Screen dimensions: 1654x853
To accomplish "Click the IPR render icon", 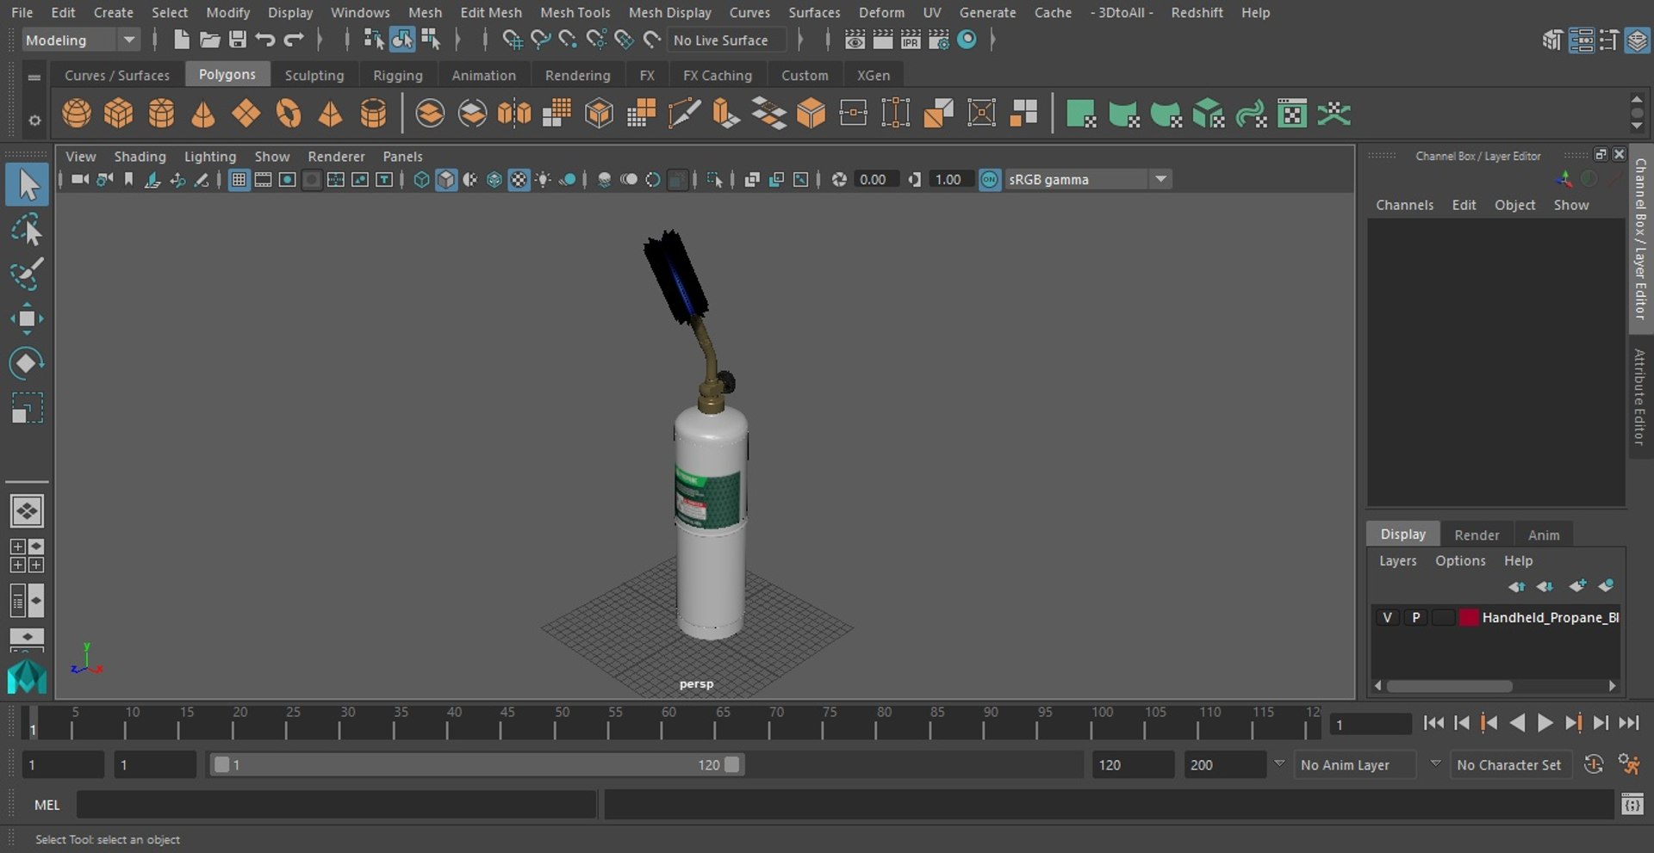I will pos(911,40).
